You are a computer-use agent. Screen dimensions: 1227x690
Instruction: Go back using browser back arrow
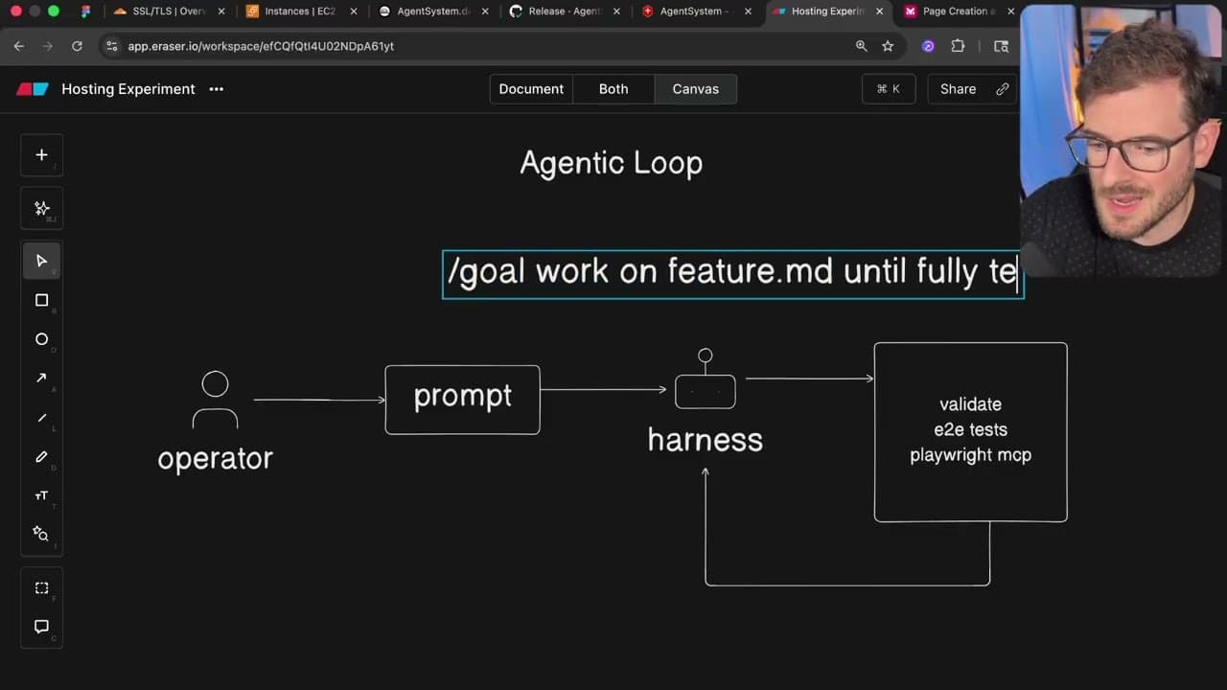click(18, 46)
